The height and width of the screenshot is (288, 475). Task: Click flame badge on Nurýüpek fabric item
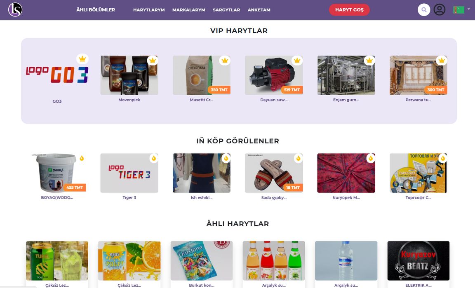click(371, 158)
